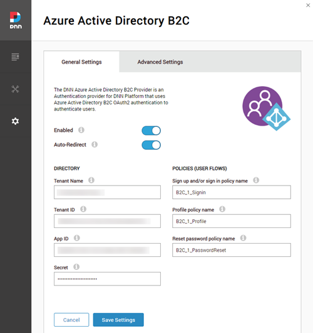Click the B2C_1_Profile policy field

tap(232, 221)
